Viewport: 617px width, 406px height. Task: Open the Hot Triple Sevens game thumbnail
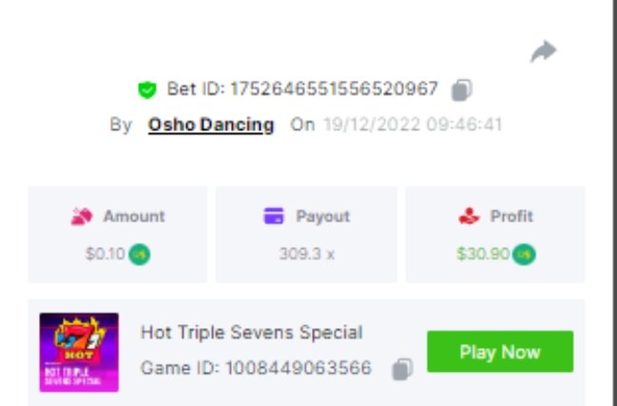[x=79, y=352]
